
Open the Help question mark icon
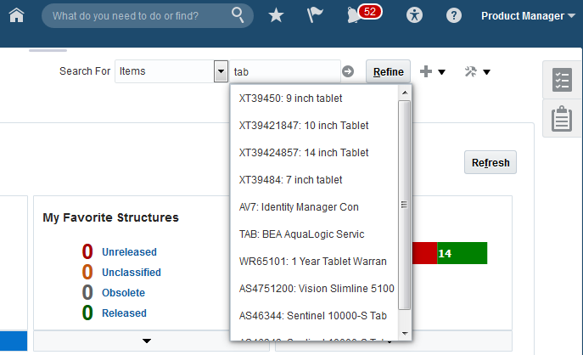click(454, 15)
